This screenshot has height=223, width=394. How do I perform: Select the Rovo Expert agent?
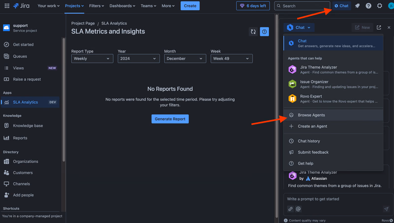click(333, 98)
